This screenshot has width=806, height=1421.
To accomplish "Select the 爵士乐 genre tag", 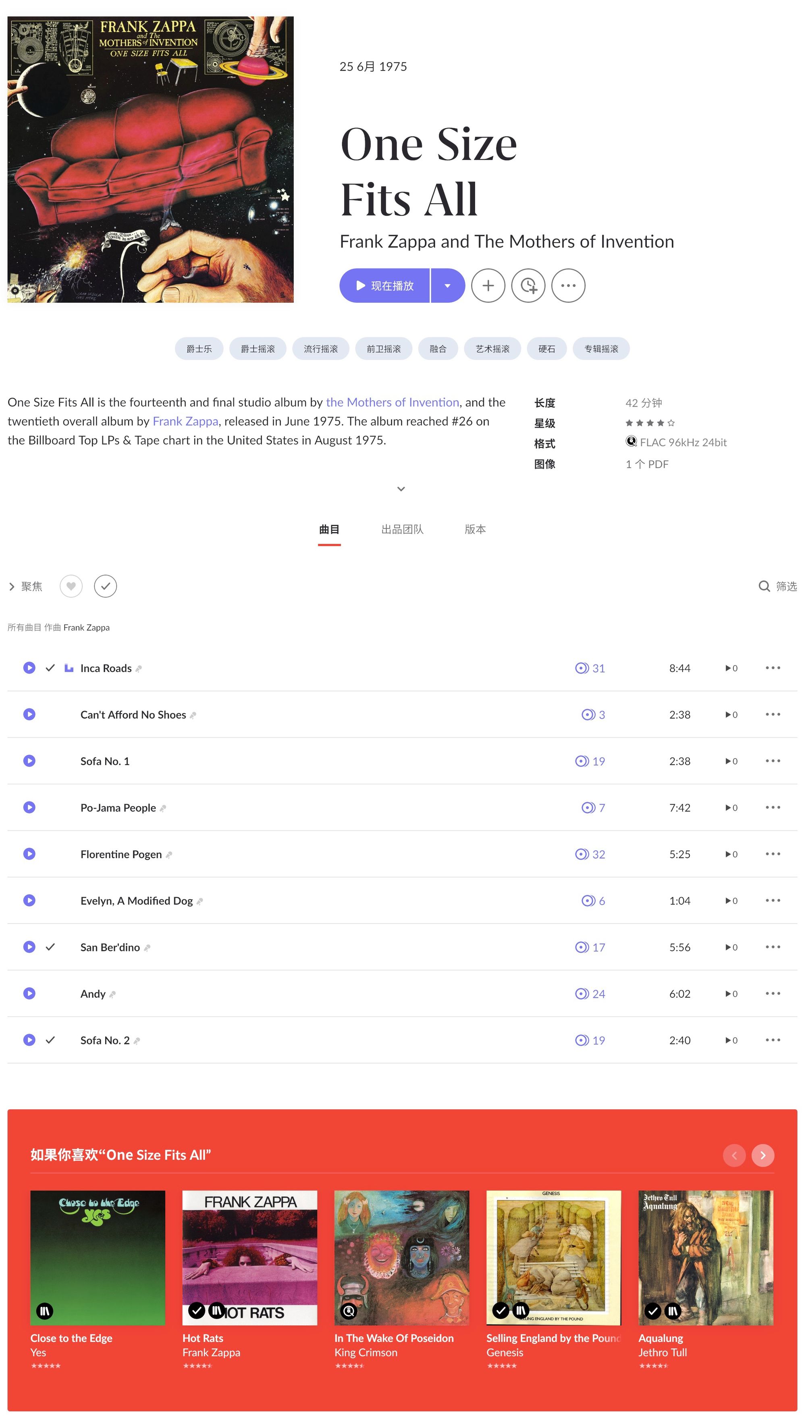I will pos(199,349).
